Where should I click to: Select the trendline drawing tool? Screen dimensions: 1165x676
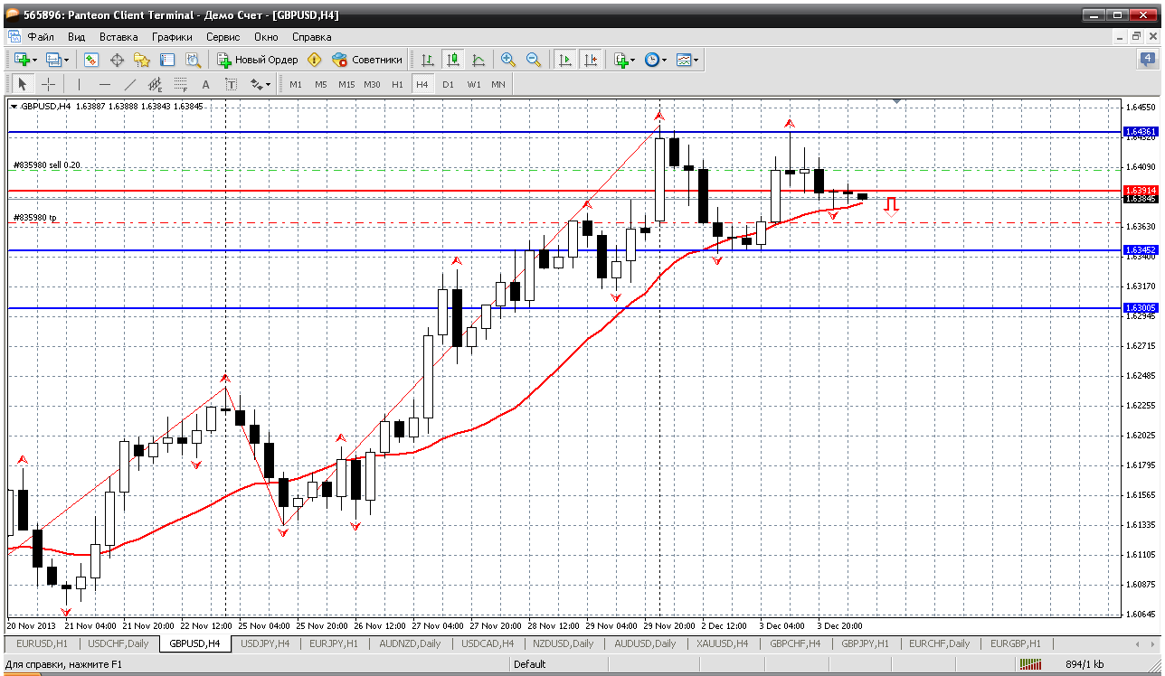click(x=130, y=84)
